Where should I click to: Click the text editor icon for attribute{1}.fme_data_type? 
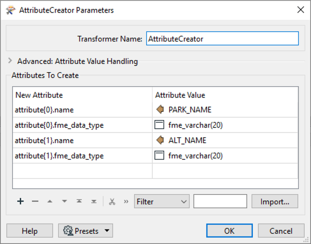(159, 155)
